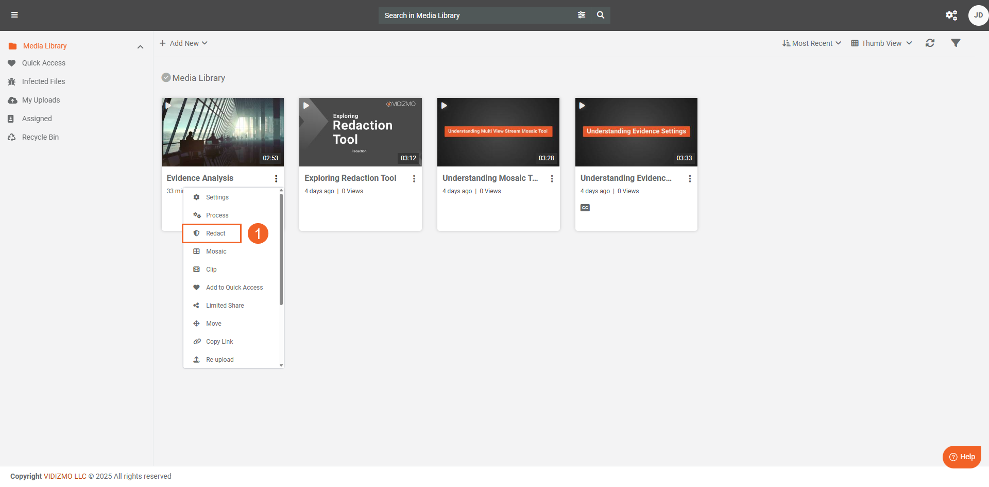Click the CC closed captions badge

tap(585, 208)
